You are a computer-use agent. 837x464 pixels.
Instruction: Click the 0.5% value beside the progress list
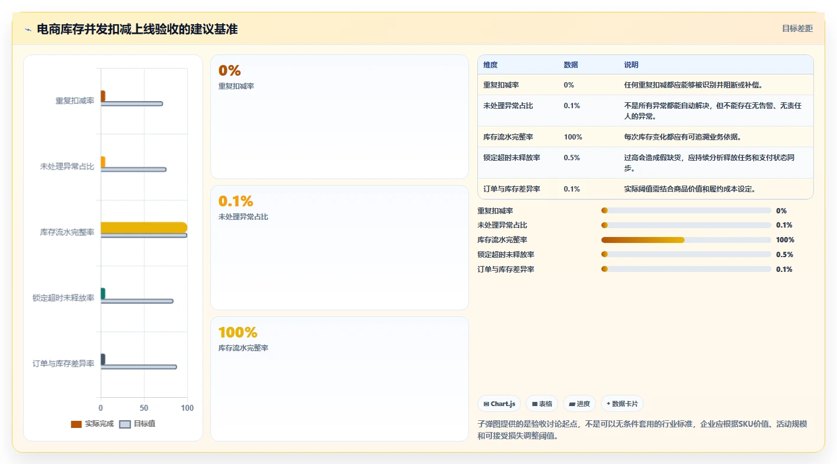[x=784, y=255]
